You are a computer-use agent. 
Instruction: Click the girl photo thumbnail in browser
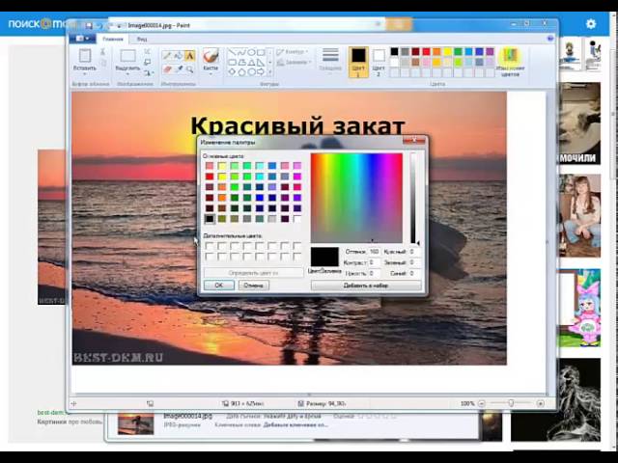tap(579, 216)
